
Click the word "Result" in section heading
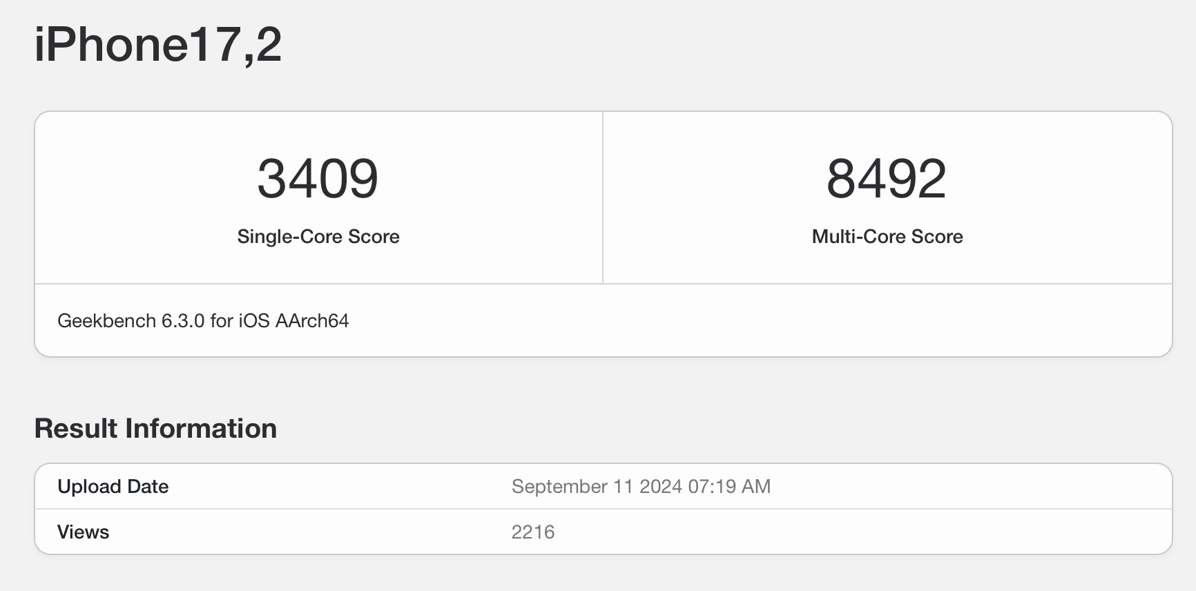click(x=76, y=429)
